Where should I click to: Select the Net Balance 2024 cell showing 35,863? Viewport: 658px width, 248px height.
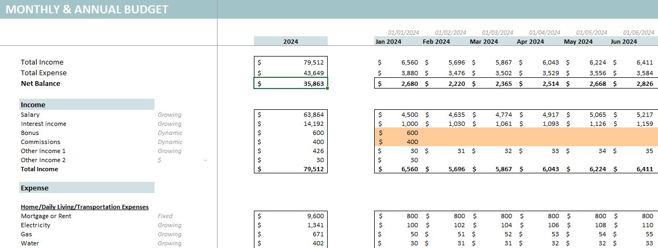[290, 83]
